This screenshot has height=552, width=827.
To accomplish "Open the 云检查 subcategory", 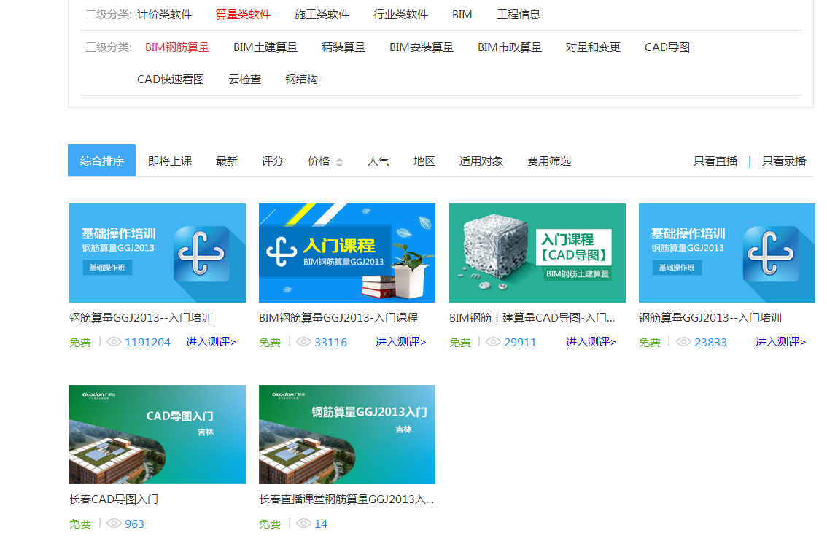I will pyautogui.click(x=245, y=79).
